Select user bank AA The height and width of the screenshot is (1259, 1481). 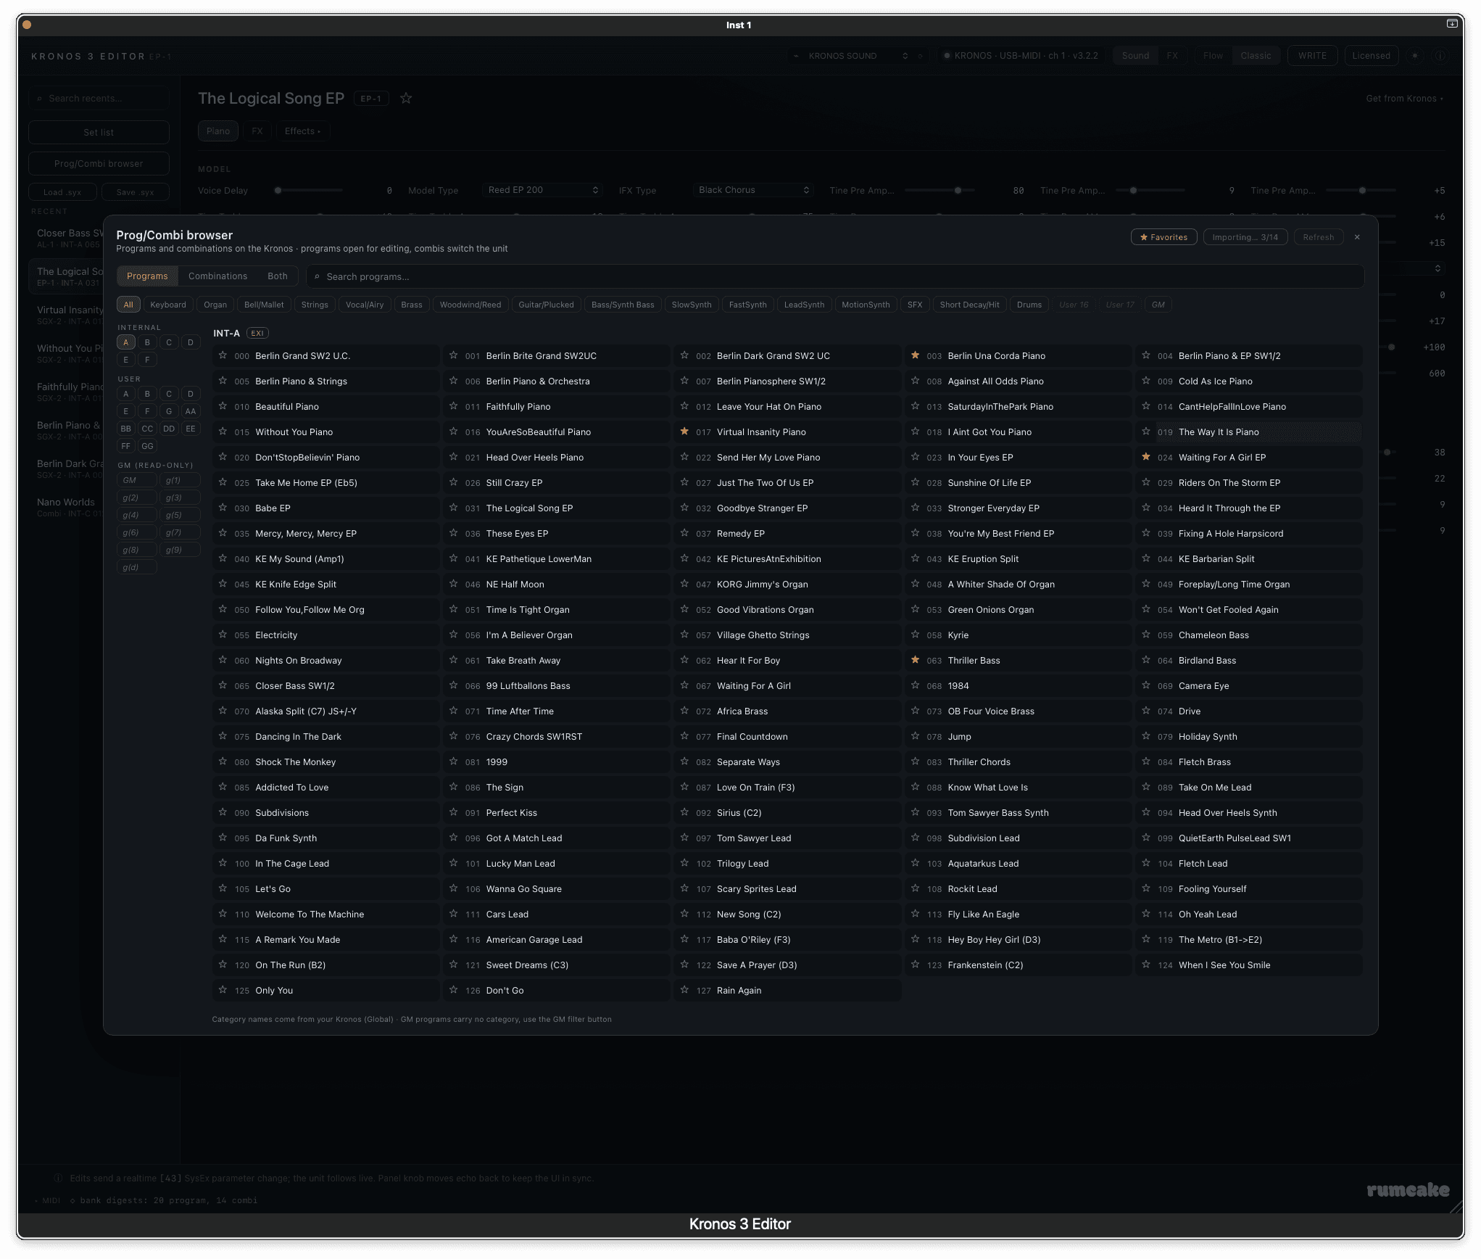tap(191, 411)
